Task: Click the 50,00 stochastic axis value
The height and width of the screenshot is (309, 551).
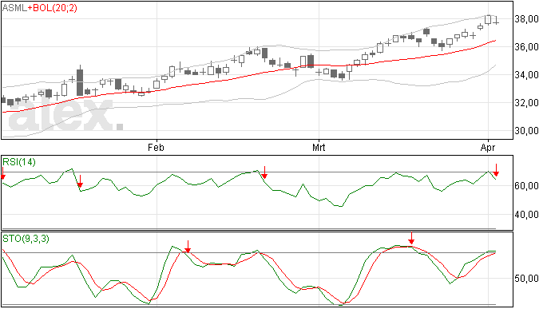Action: click(526, 279)
